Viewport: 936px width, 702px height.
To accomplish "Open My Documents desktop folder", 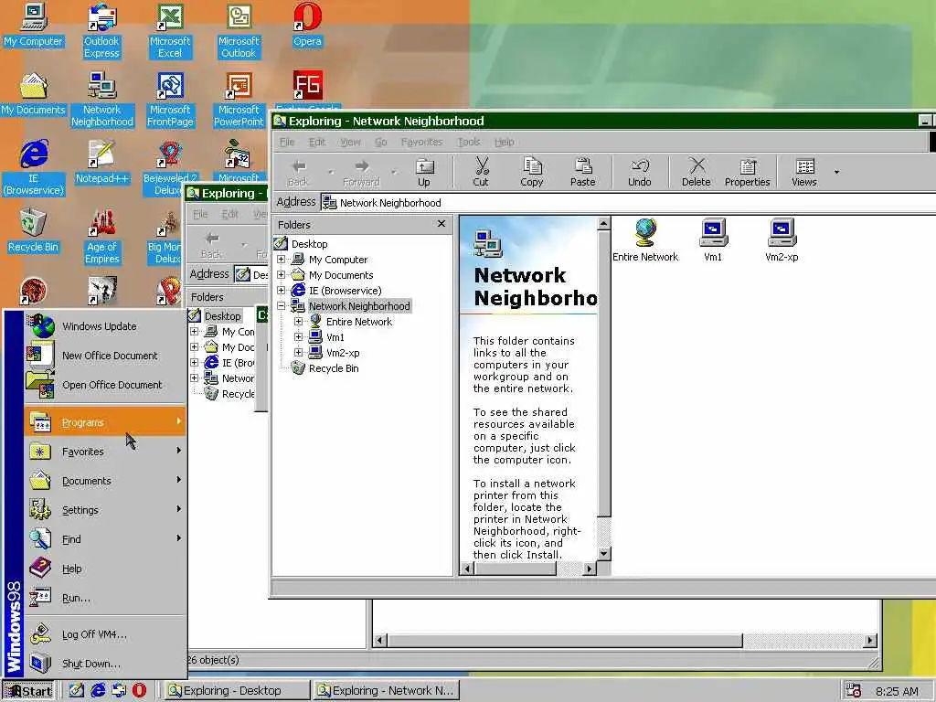I will coord(34,94).
